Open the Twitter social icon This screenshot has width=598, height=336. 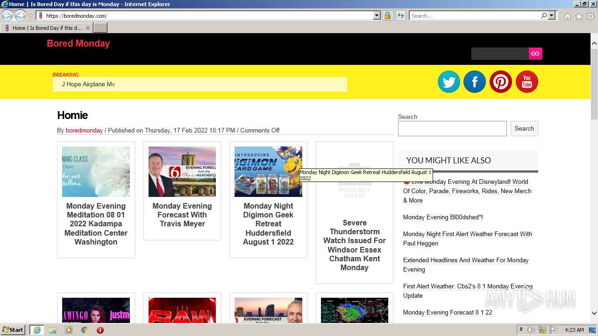point(449,82)
